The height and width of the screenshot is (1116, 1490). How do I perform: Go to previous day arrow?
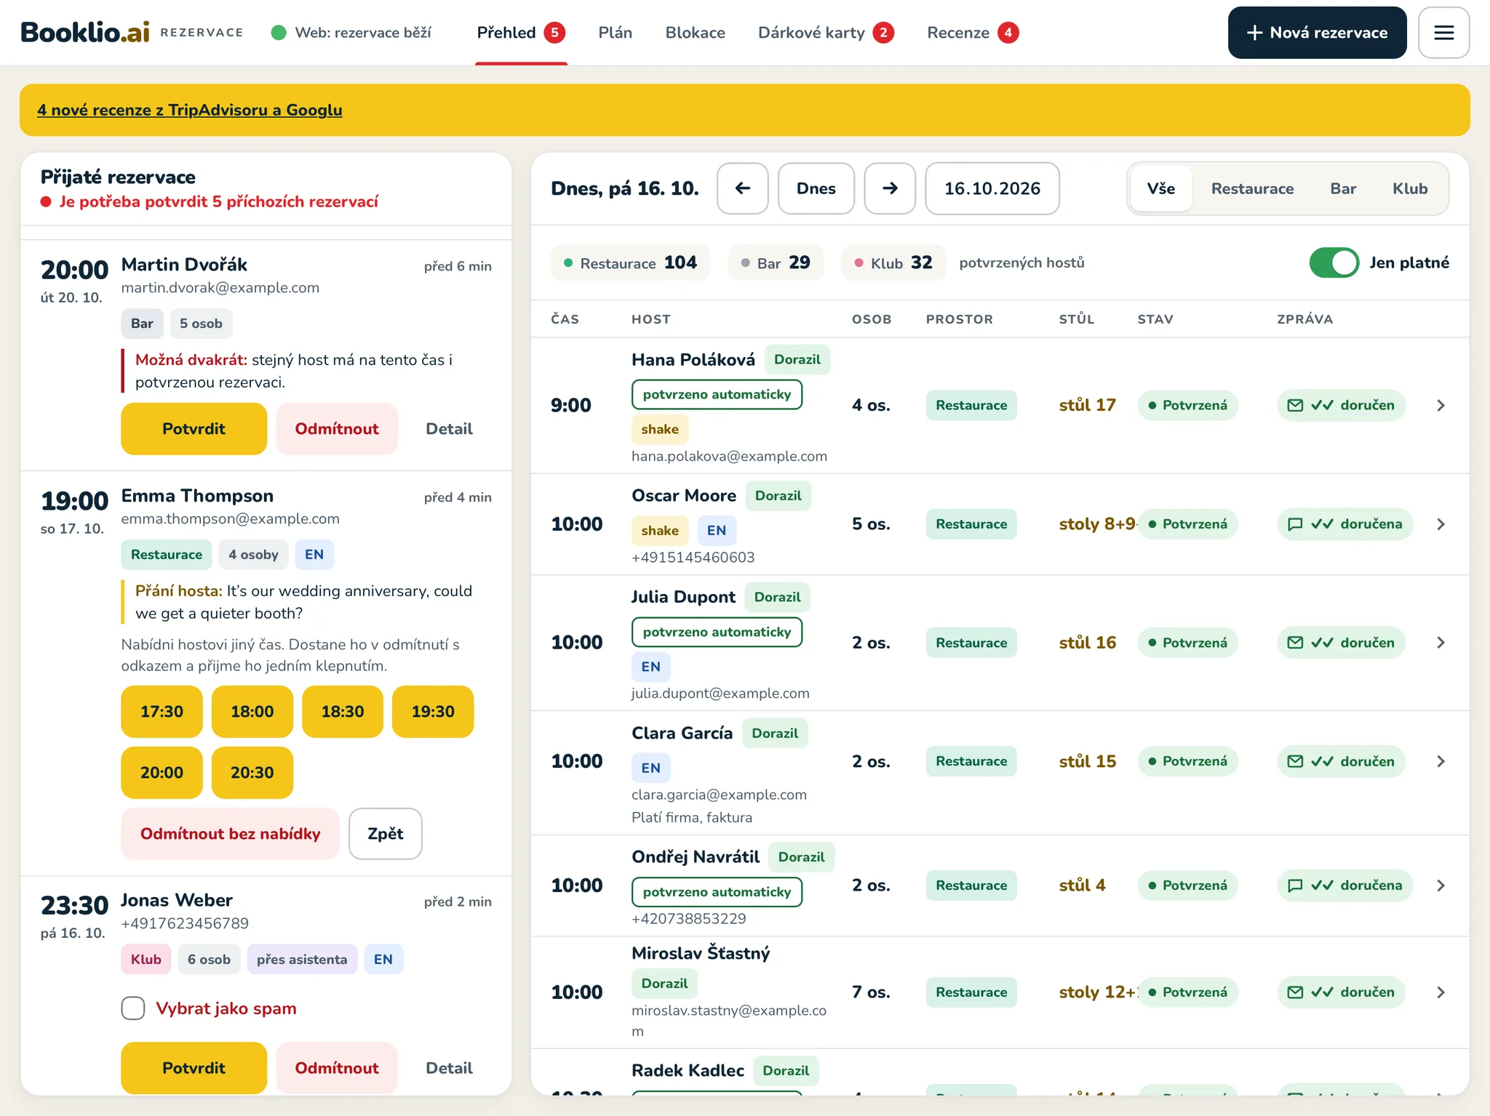(x=742, y=188)
